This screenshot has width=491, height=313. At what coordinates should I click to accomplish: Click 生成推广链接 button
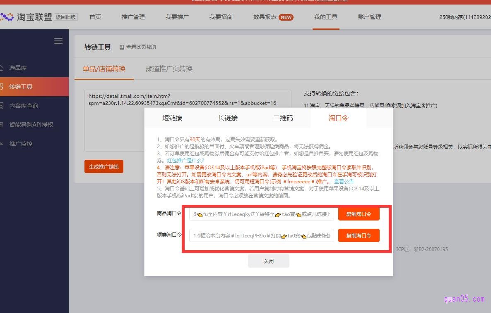[104, 166]
